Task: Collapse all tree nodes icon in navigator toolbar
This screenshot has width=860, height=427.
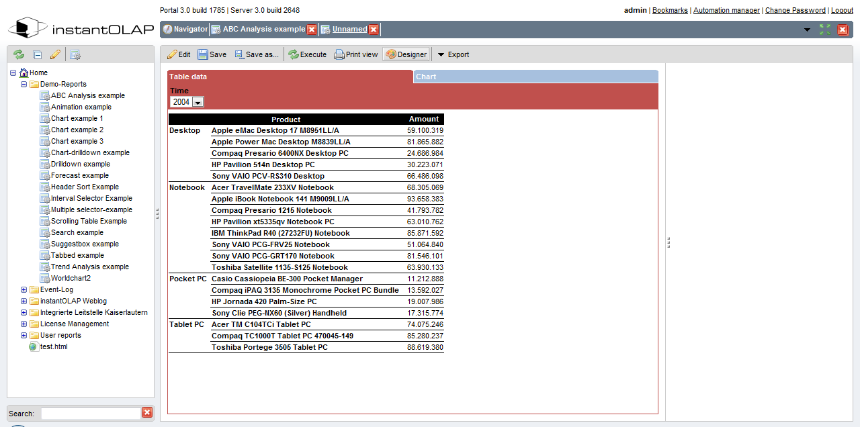Action: click(x=38, y=54)
